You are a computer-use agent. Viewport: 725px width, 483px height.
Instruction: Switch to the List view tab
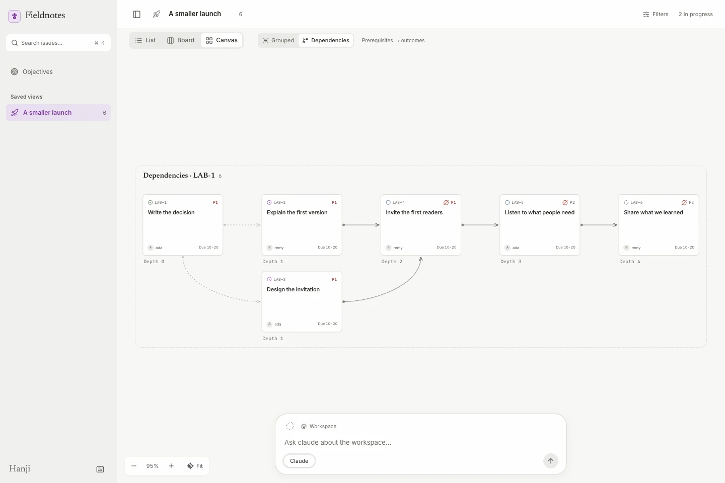click(x=146, y=40)
